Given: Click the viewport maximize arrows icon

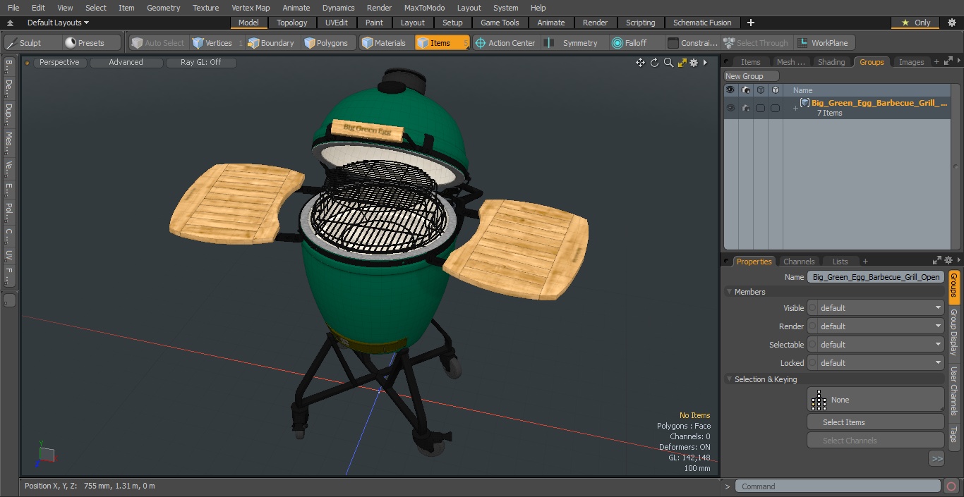Looking at the screenshot, I should click(x=682, y=63).
